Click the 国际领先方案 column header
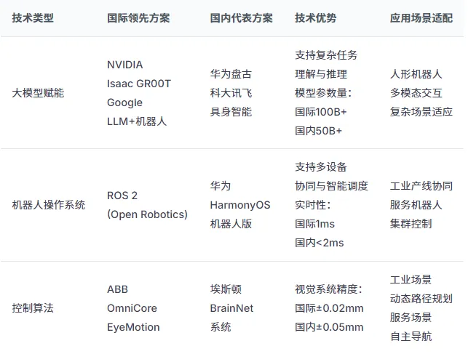This screenshot has height=362, width=468. click(138, 18)
